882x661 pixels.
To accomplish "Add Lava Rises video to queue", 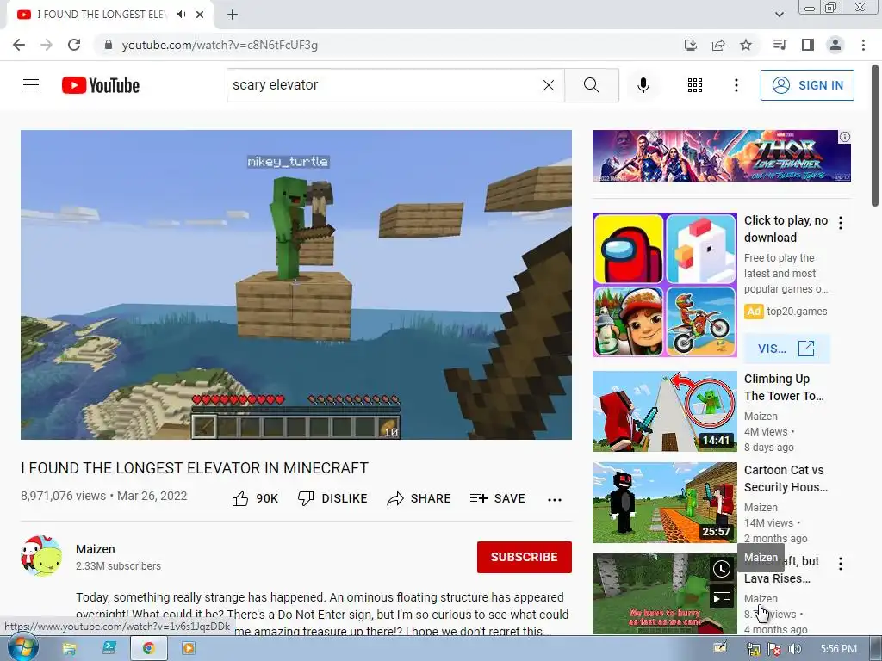I will point(721,597).
